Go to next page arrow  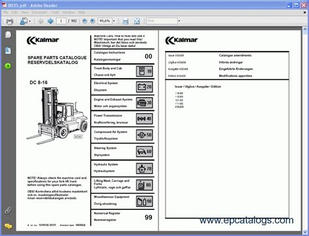(x=50, y=21)
